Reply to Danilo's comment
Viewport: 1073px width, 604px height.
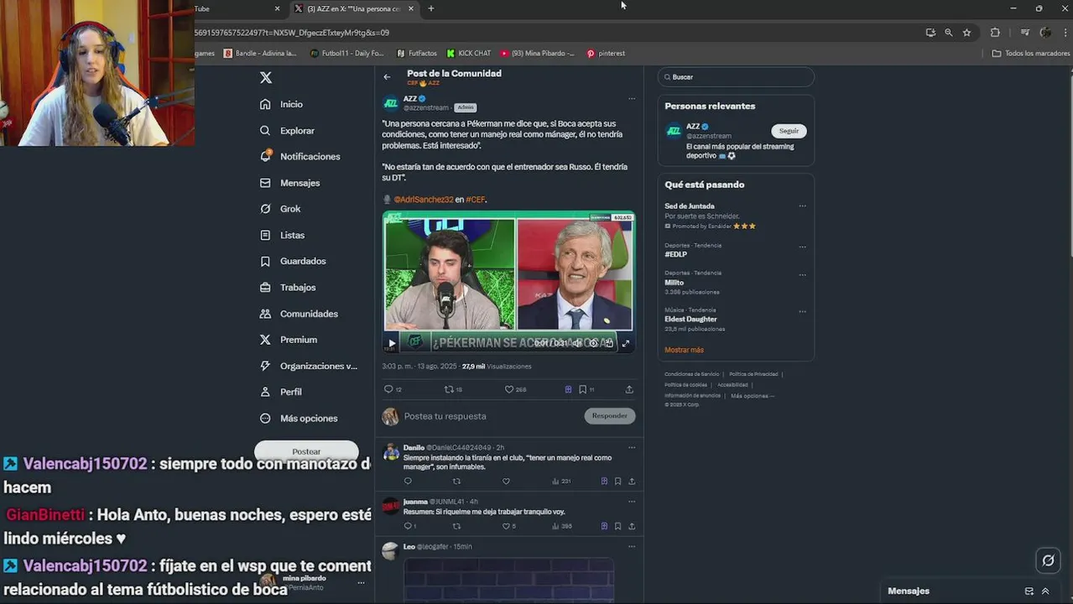pyautogui.click(x=408, y=482)
